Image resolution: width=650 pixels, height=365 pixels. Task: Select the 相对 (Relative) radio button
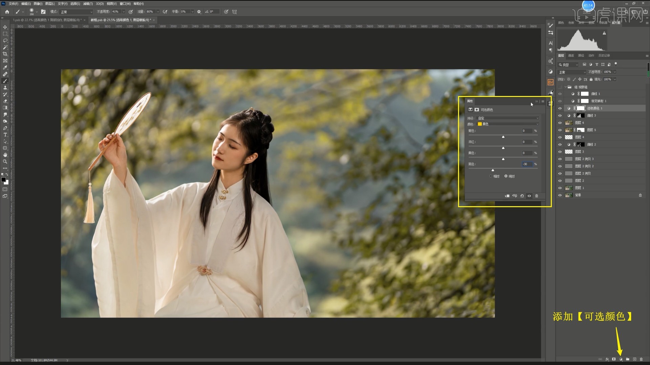[491, 176]
